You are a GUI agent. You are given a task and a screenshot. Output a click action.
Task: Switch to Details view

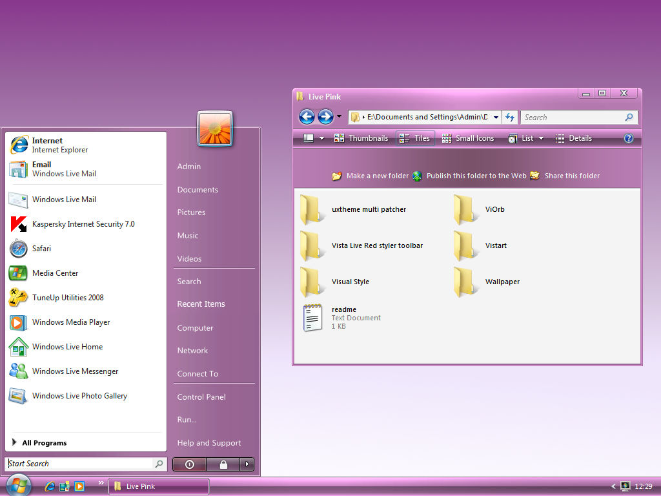pos(573,138)
